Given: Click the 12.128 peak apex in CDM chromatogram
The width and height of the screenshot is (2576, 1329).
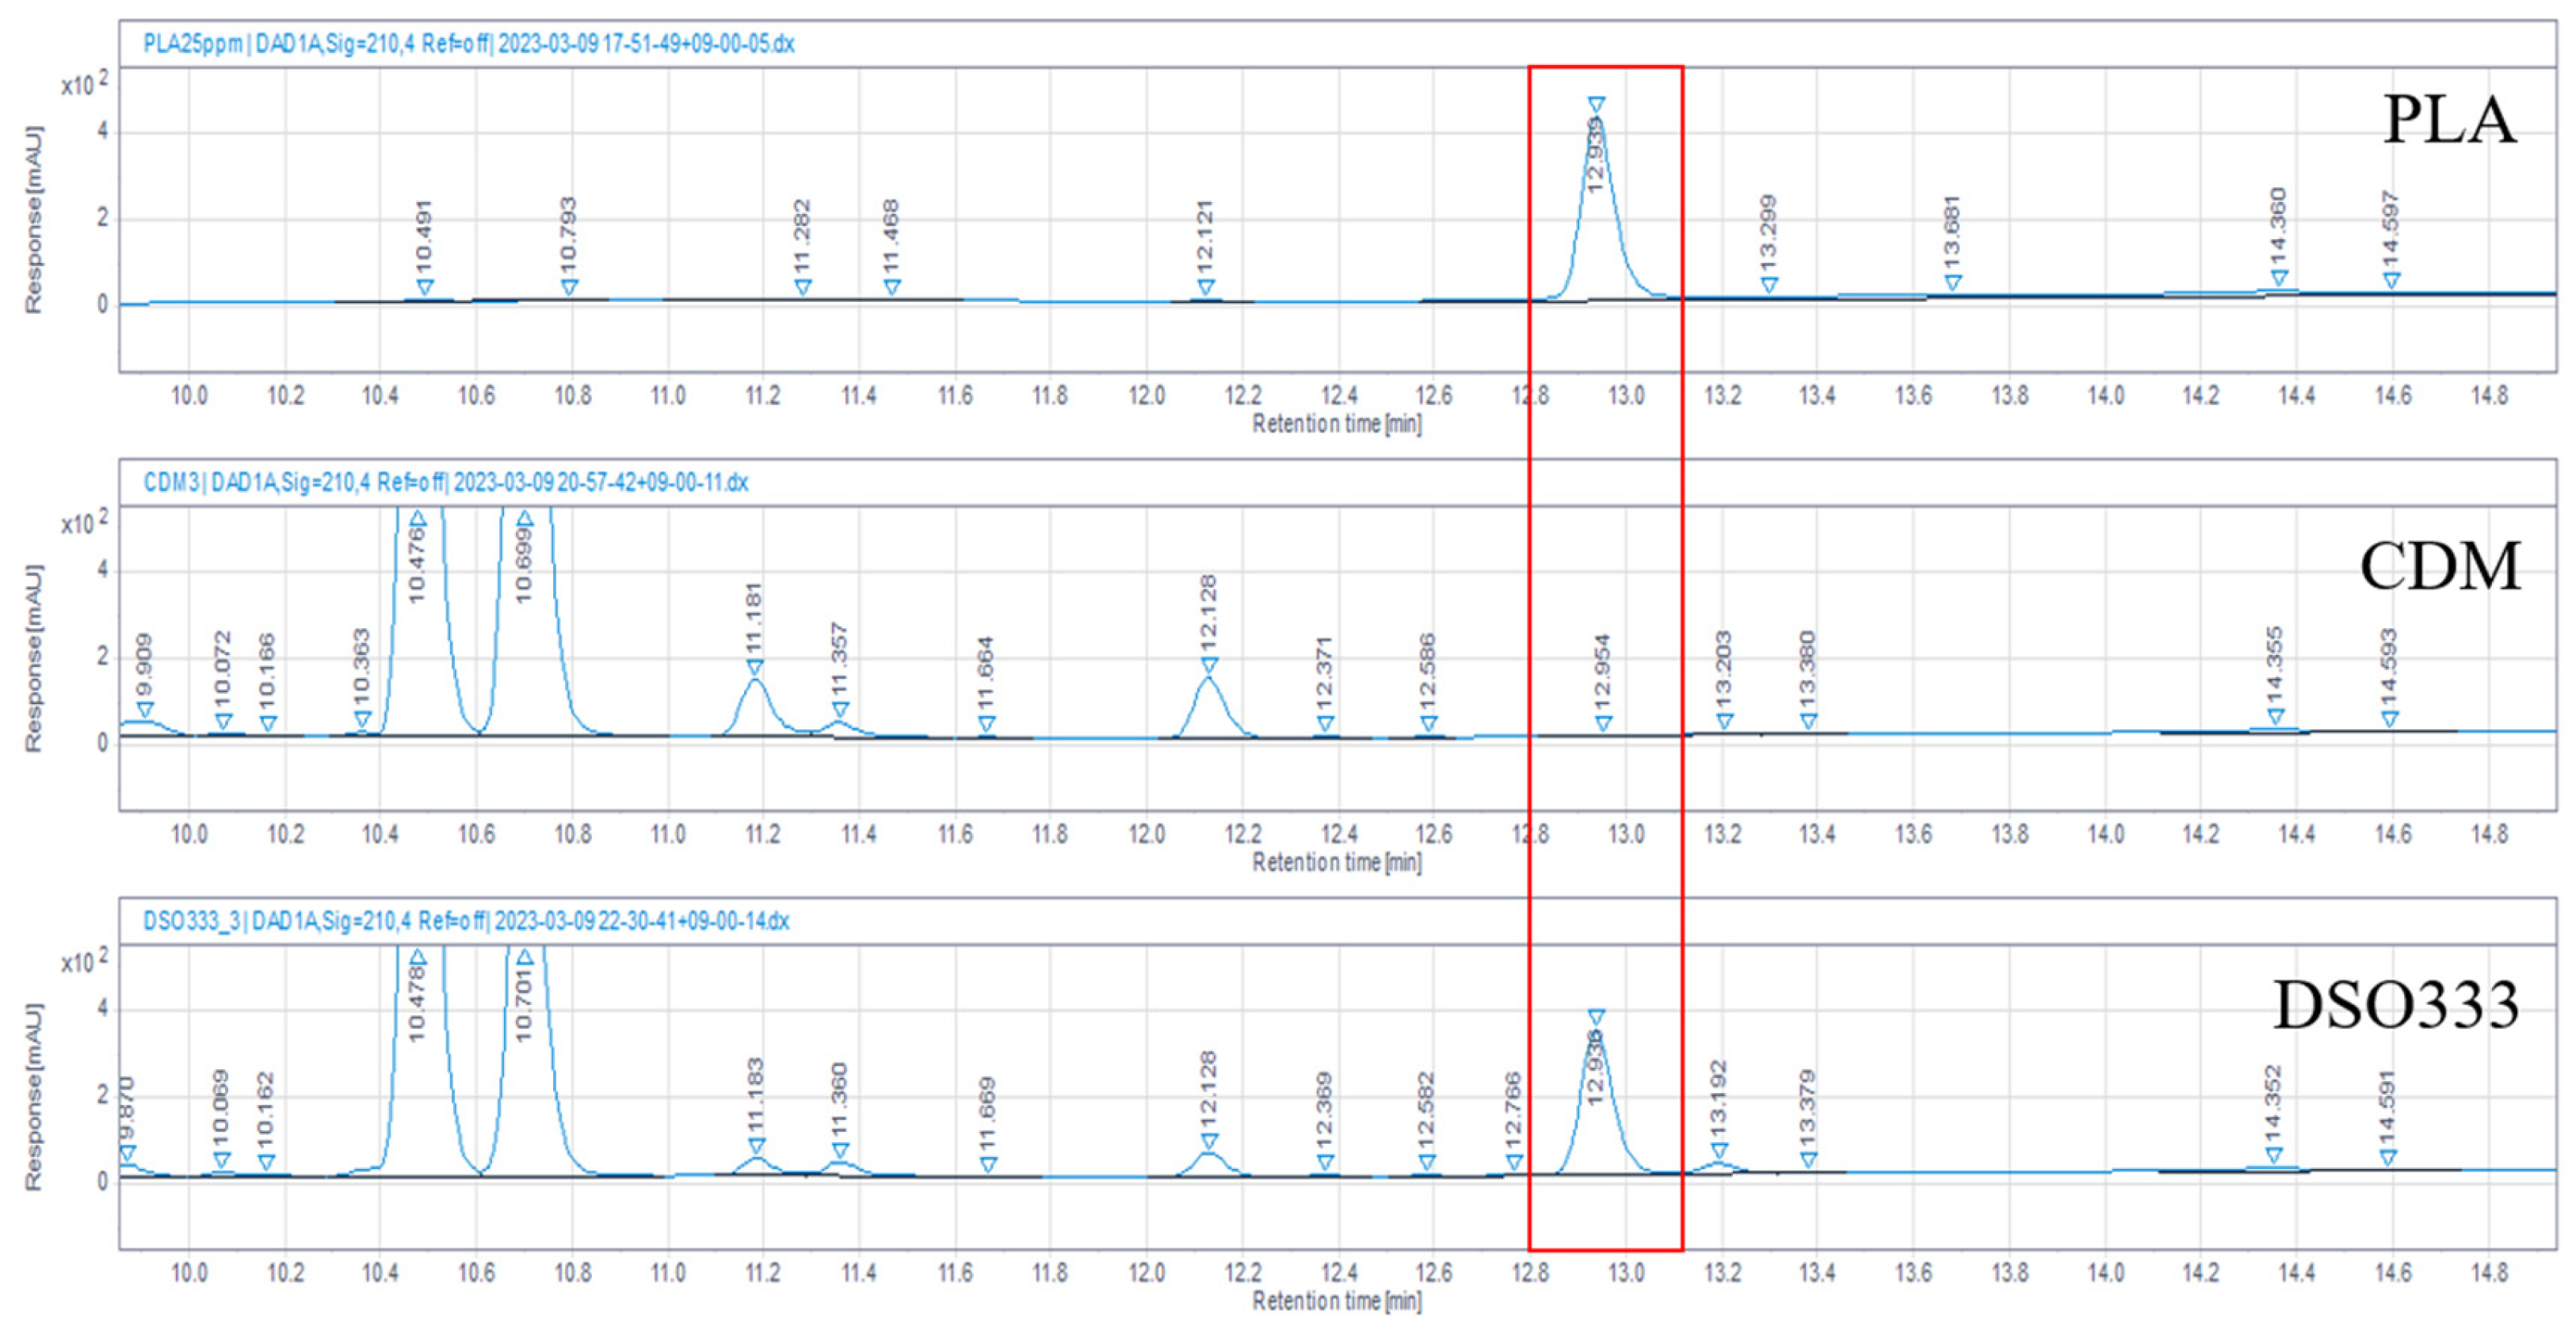Looking at the screenshot, I should click(x=1209, y=679).
